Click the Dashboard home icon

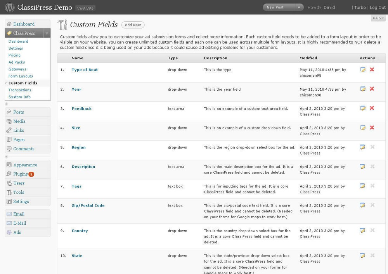9,24
